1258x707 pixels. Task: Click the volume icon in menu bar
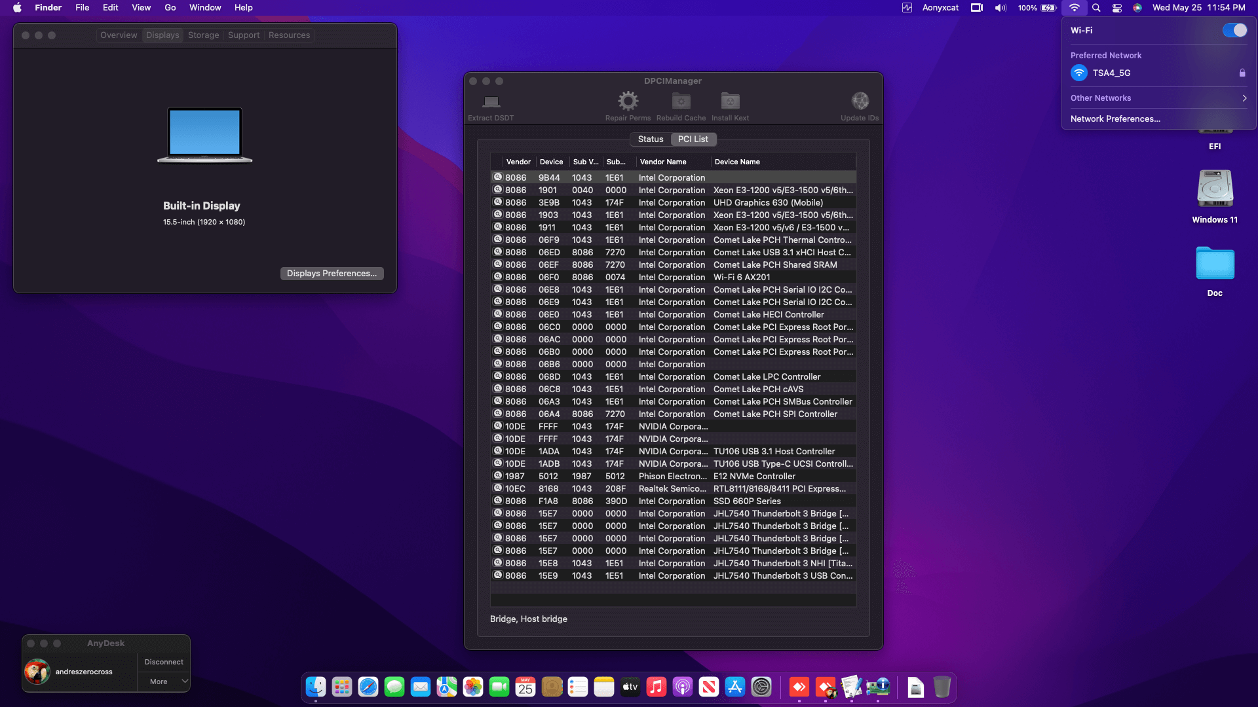1001,8
